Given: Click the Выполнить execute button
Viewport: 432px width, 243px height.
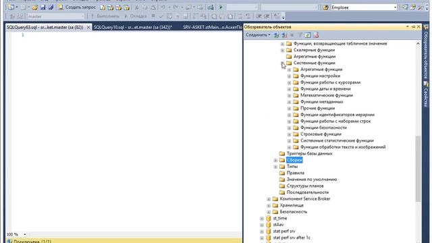Looking at the screenshot, I should pyautogui.click(x=105, y=16).
